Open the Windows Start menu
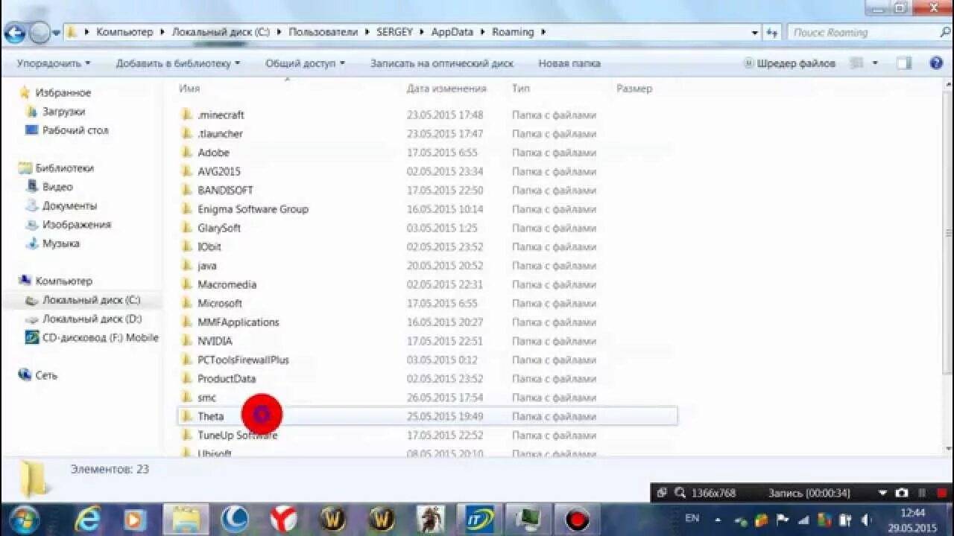This screenshot has height=536, width=954. click(x=25, y=518)
